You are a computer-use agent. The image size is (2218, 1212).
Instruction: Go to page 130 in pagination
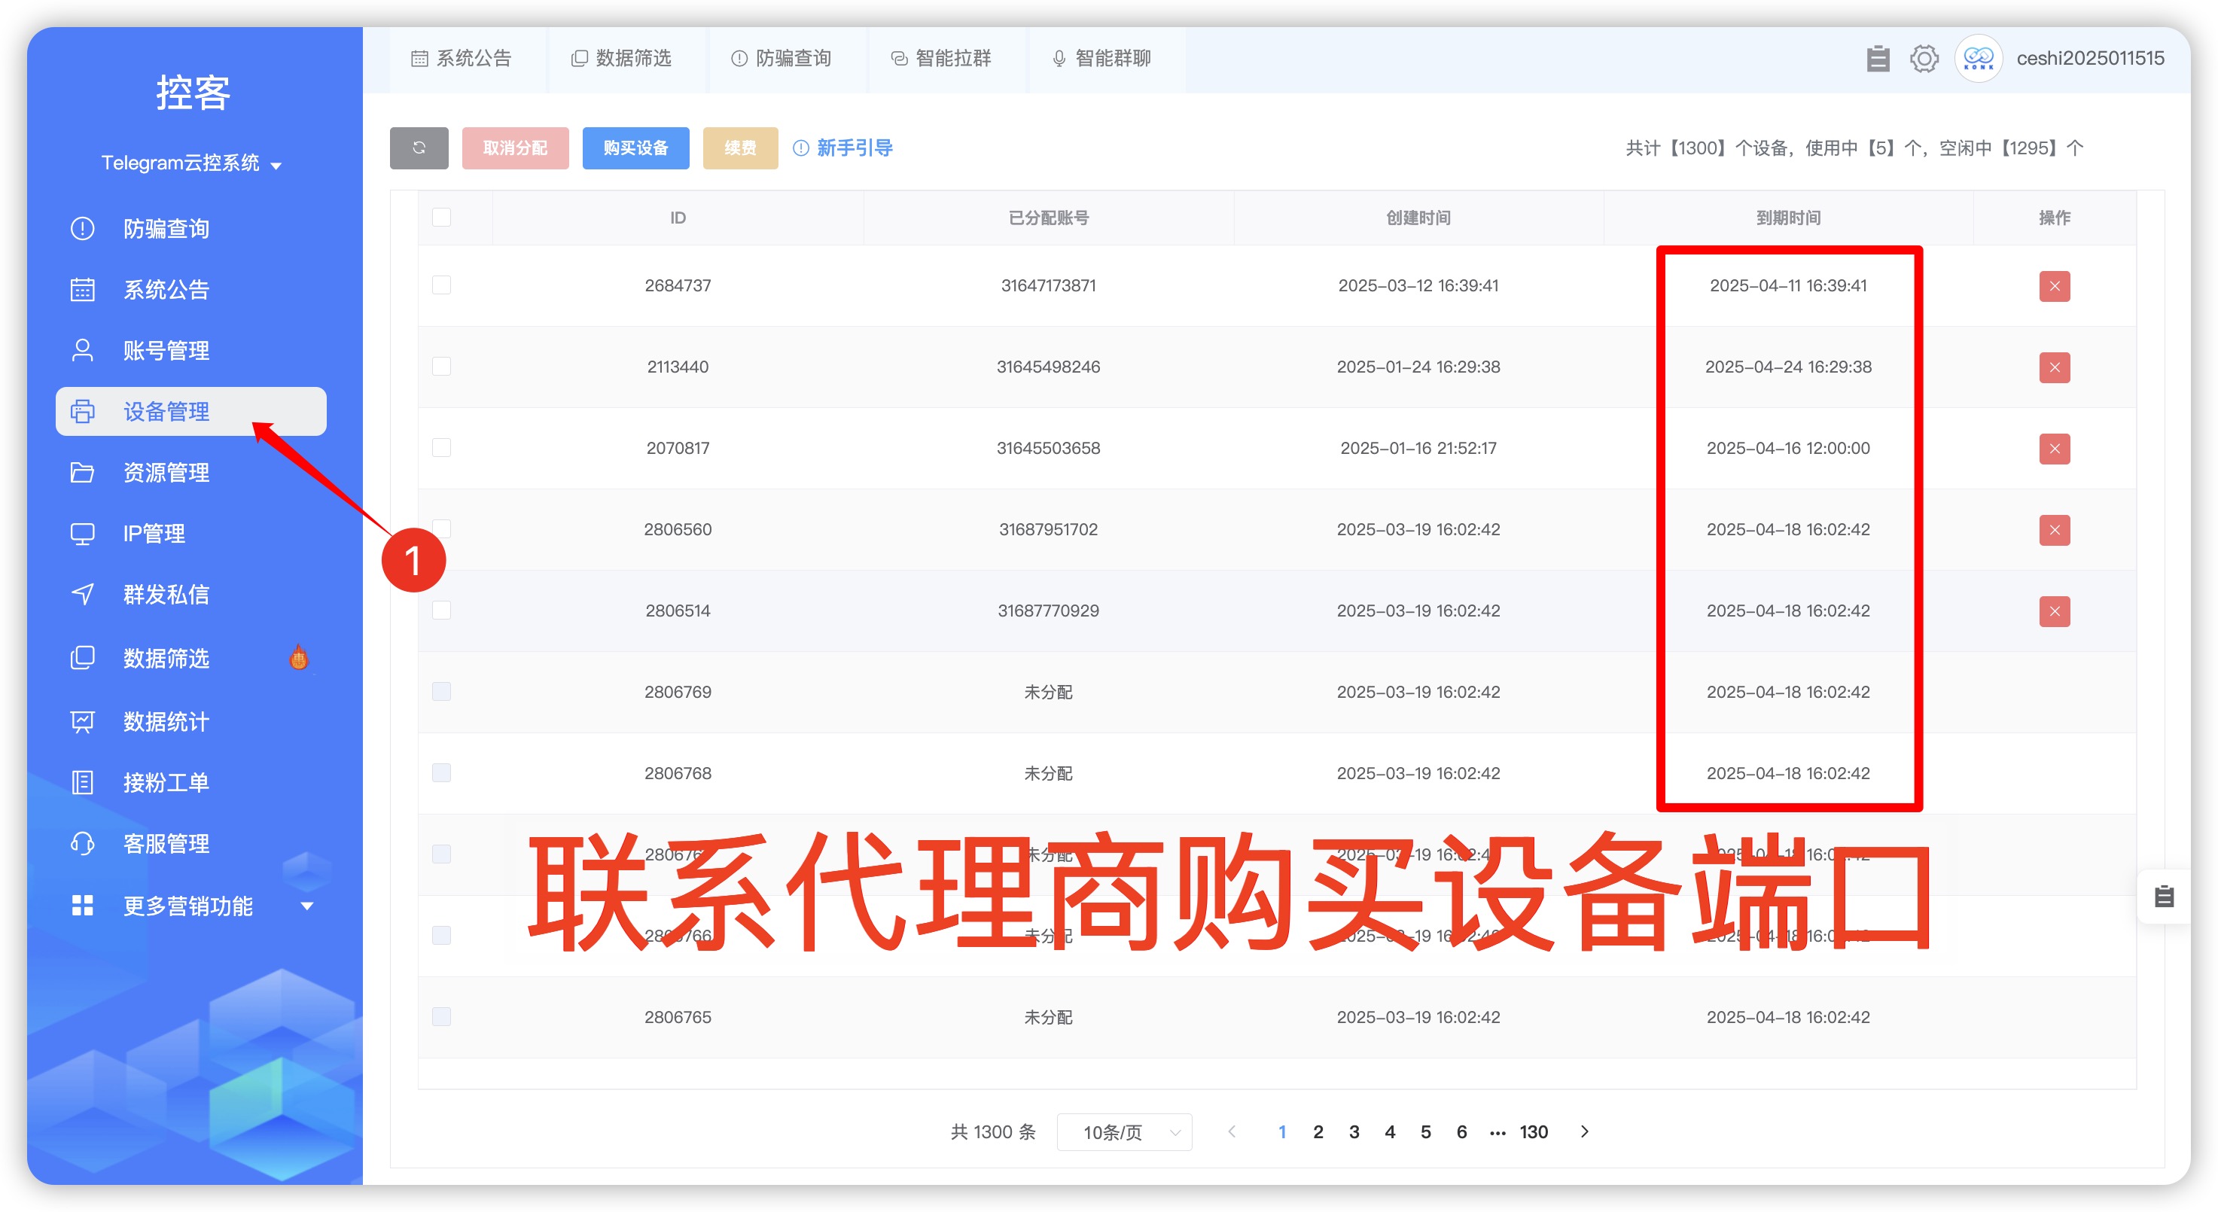tap(1534, 1132)
